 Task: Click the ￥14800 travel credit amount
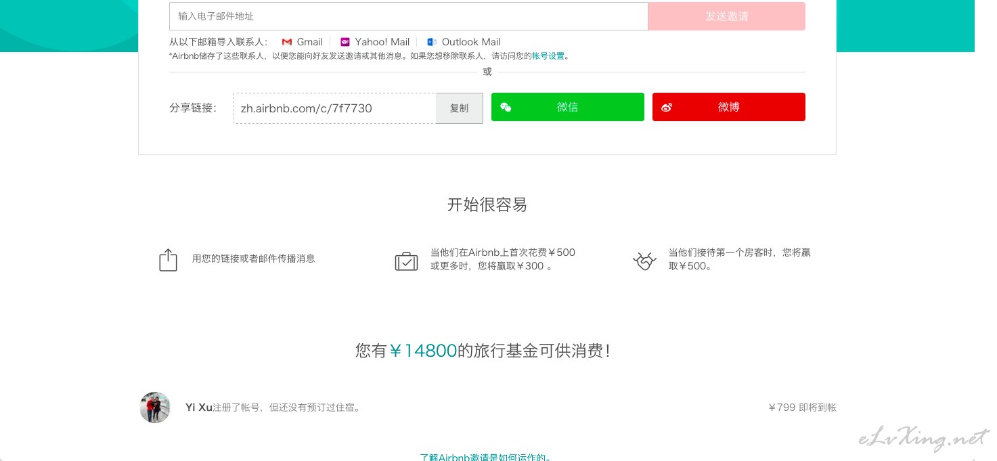tap(424, 351)
